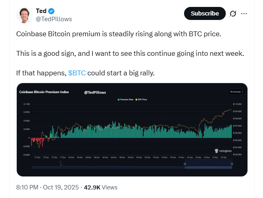Click the blue verified checkmark badge
The height and width of the screenshot is (198, 263).
[52, 11]
